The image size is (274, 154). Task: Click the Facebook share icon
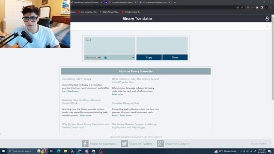[85, 144]
